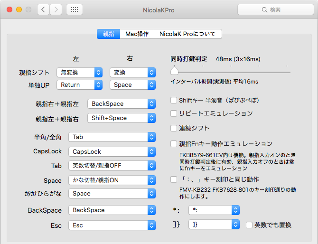Image resolution: width=318 pixels, height=244 pixels.
Task: Open Tab dropdown showing 英数切替/親指OFF
Action: pos(112,166)
